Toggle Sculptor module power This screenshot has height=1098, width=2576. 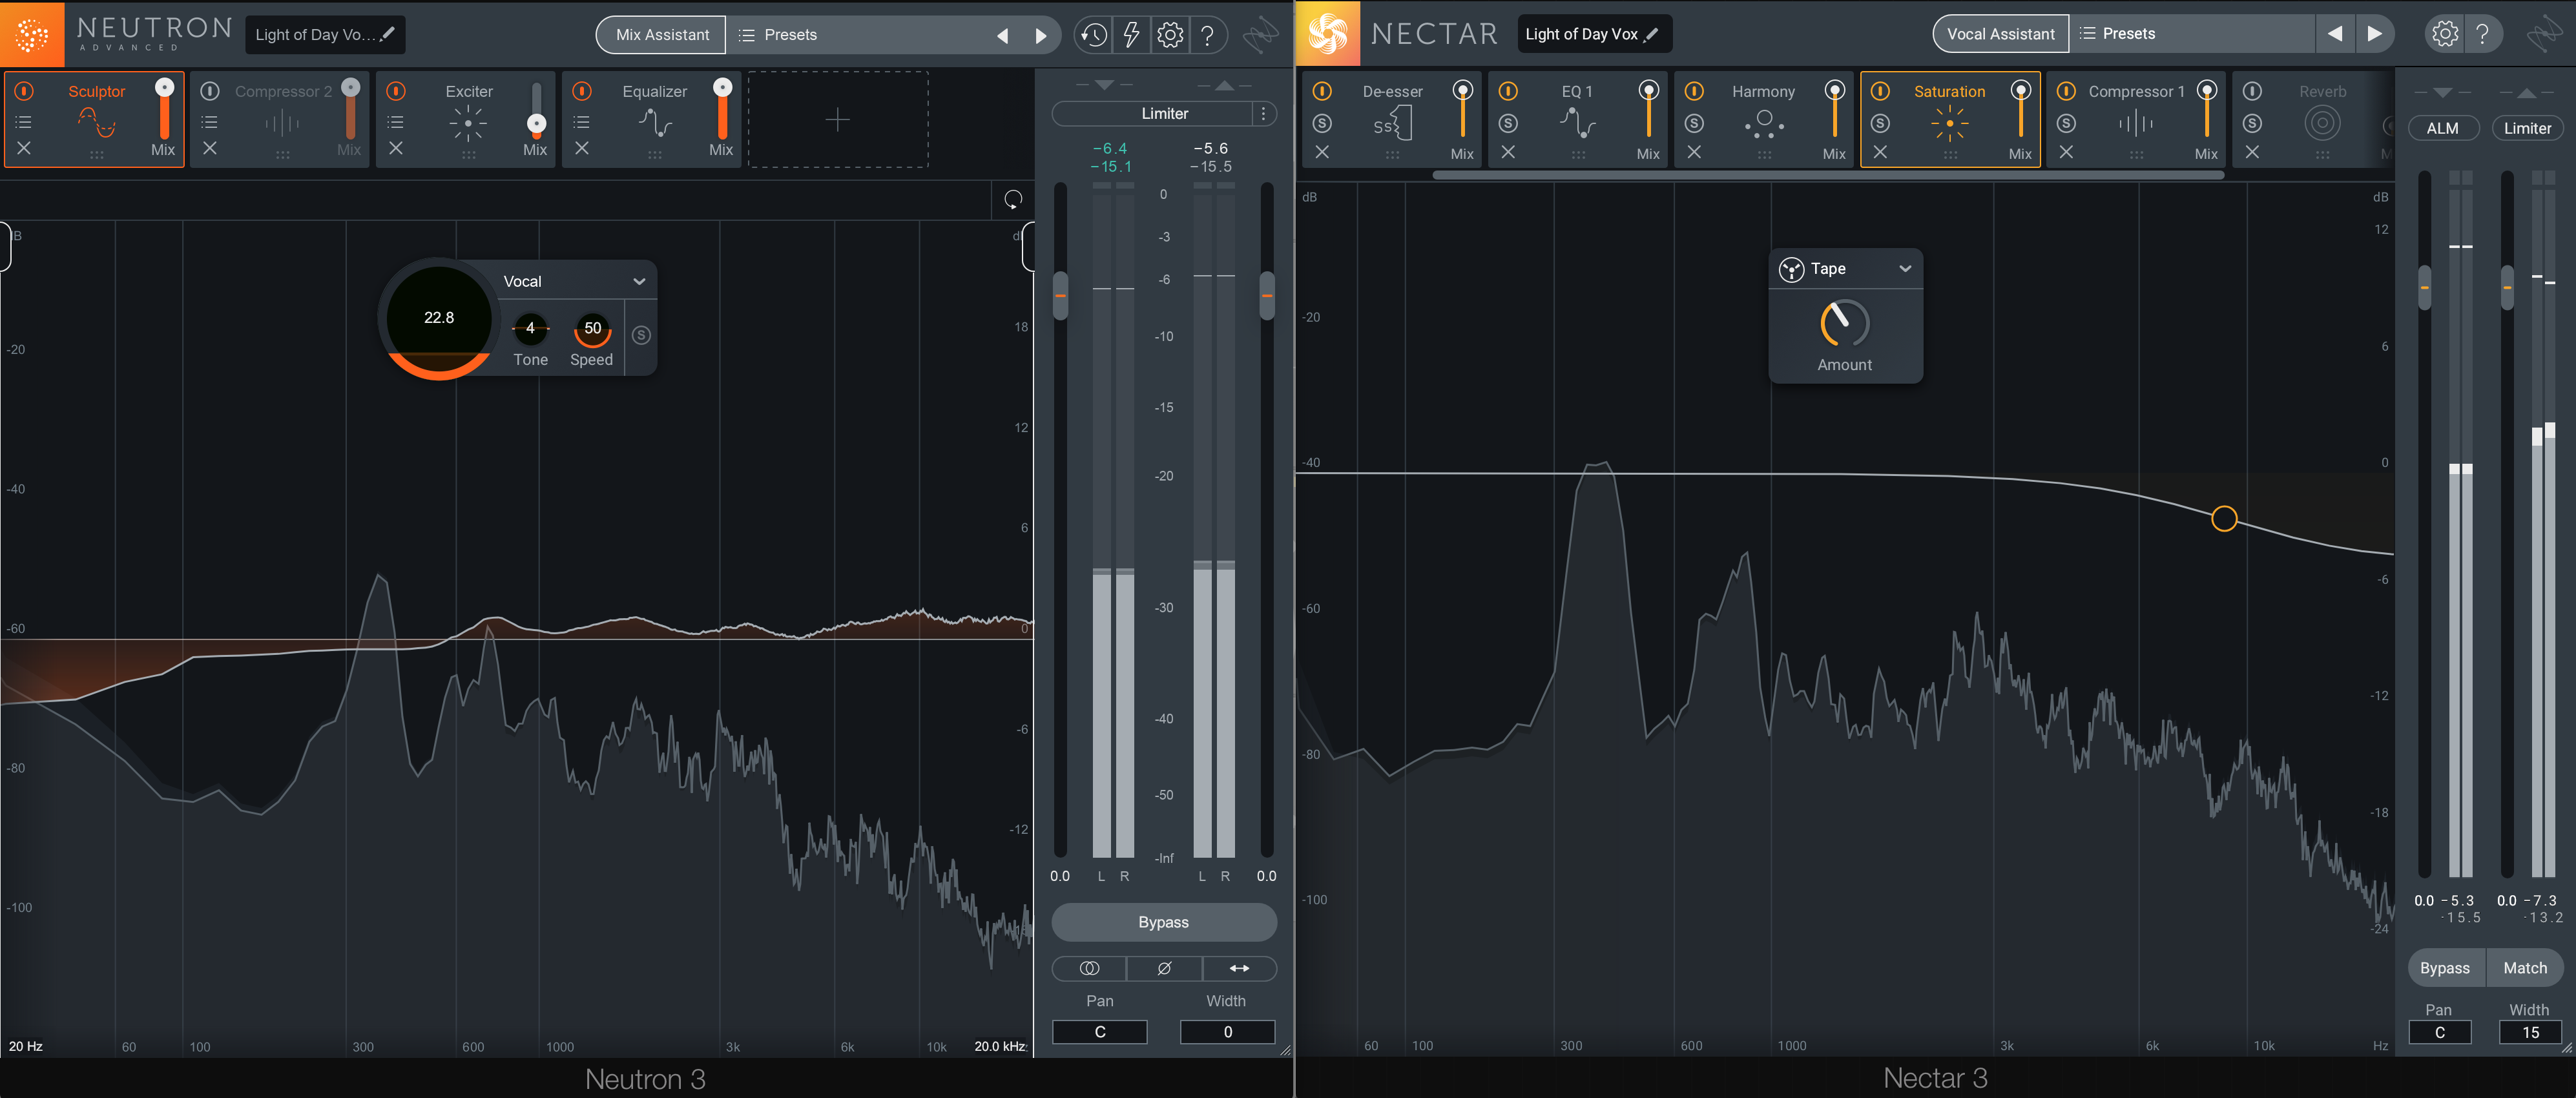[24, 91]
